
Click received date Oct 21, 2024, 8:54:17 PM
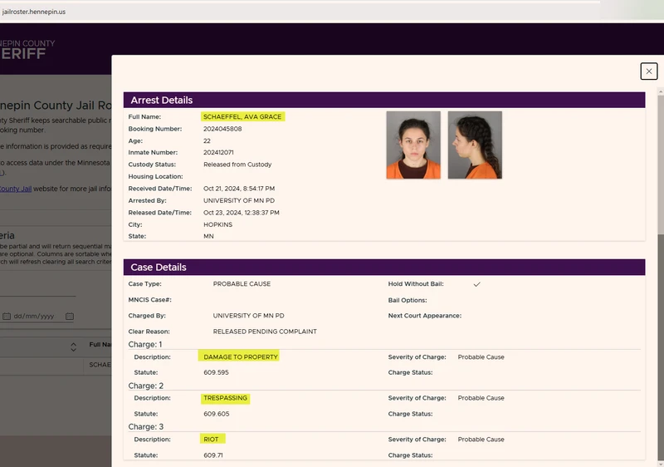239,189
